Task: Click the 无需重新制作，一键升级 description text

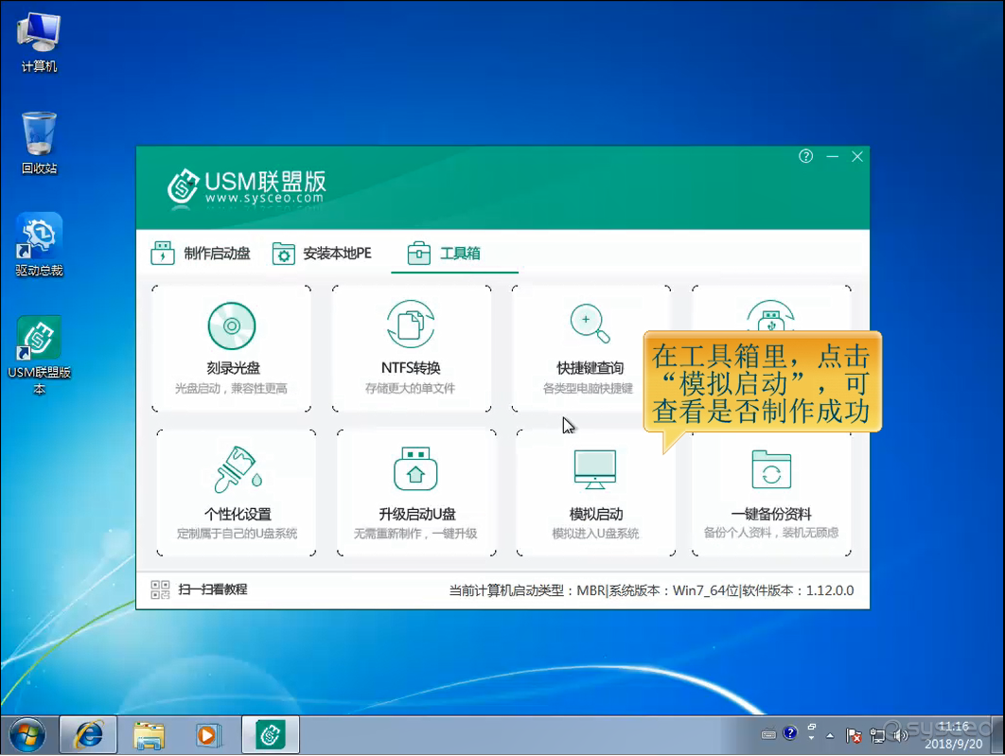Action: (x=415, y=533)
